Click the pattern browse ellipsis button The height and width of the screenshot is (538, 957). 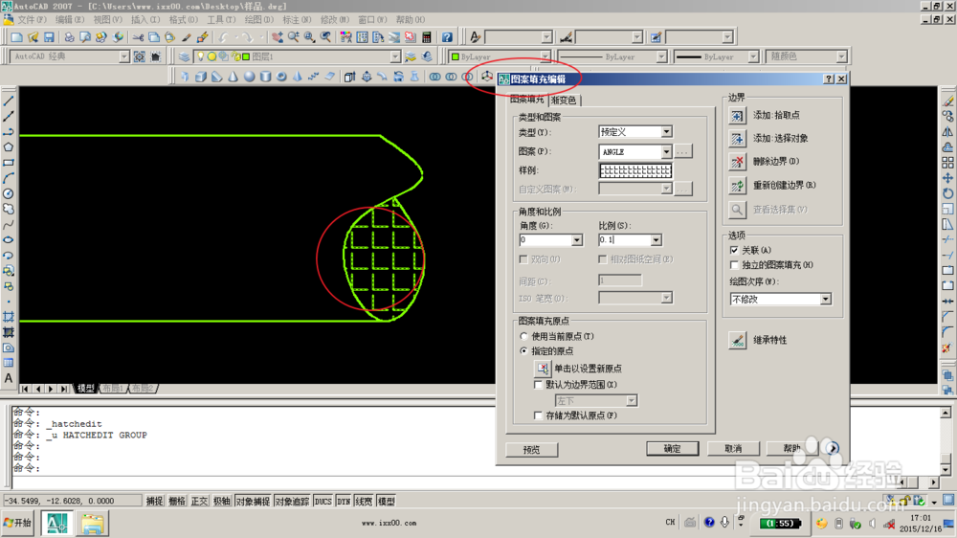tap(683, 151)
